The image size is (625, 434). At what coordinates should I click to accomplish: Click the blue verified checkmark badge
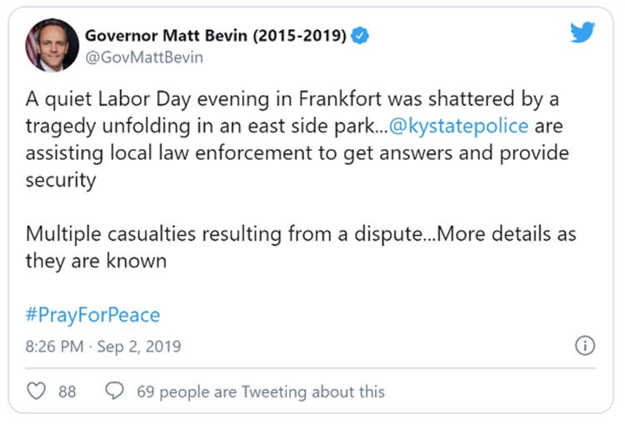pos(360,36)
